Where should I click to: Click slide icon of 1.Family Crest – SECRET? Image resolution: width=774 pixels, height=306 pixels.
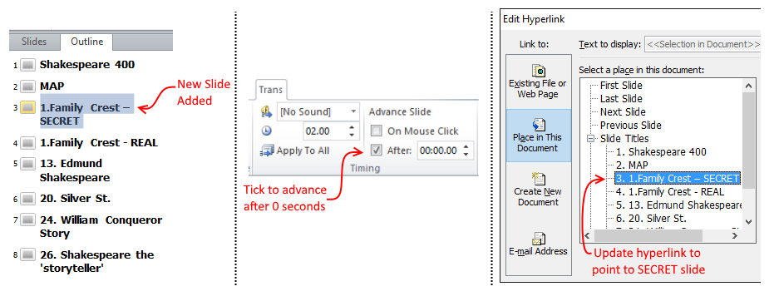pos(28,107)
